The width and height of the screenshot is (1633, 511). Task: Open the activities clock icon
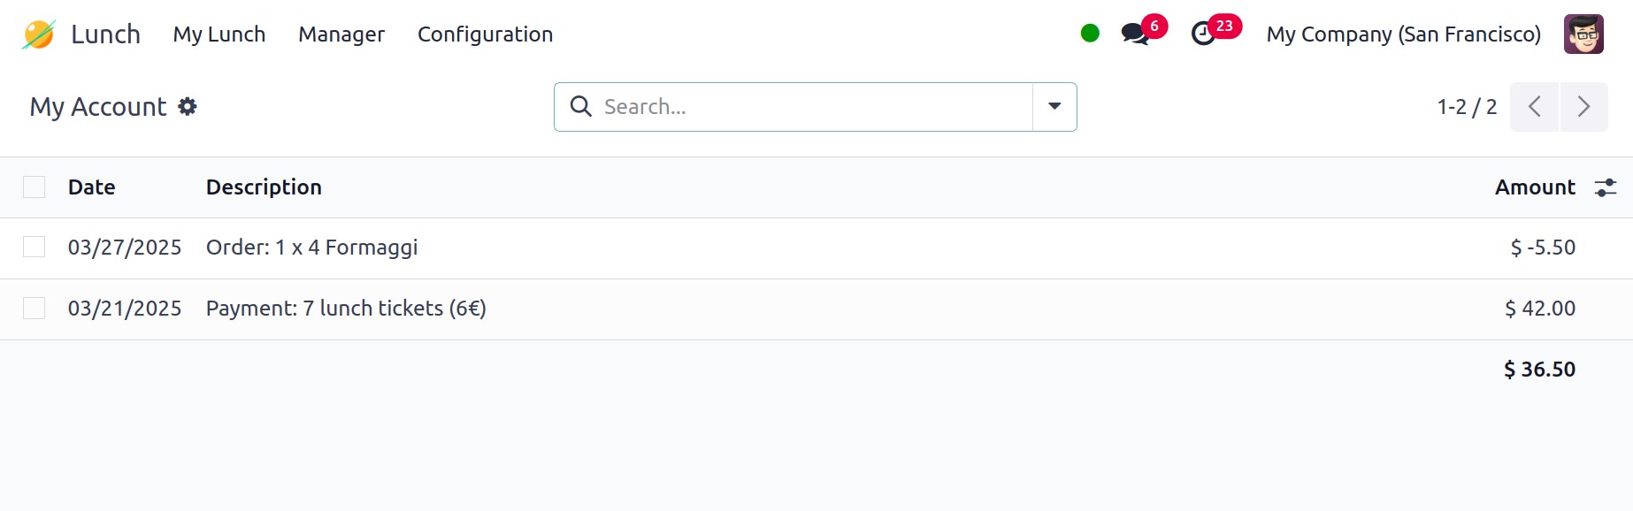(x=1203, y=34)
